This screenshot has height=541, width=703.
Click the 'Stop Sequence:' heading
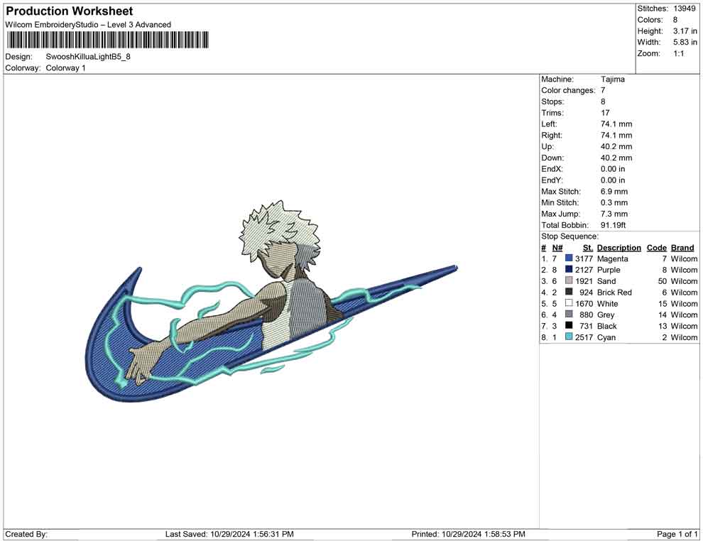tap(570, 236)
